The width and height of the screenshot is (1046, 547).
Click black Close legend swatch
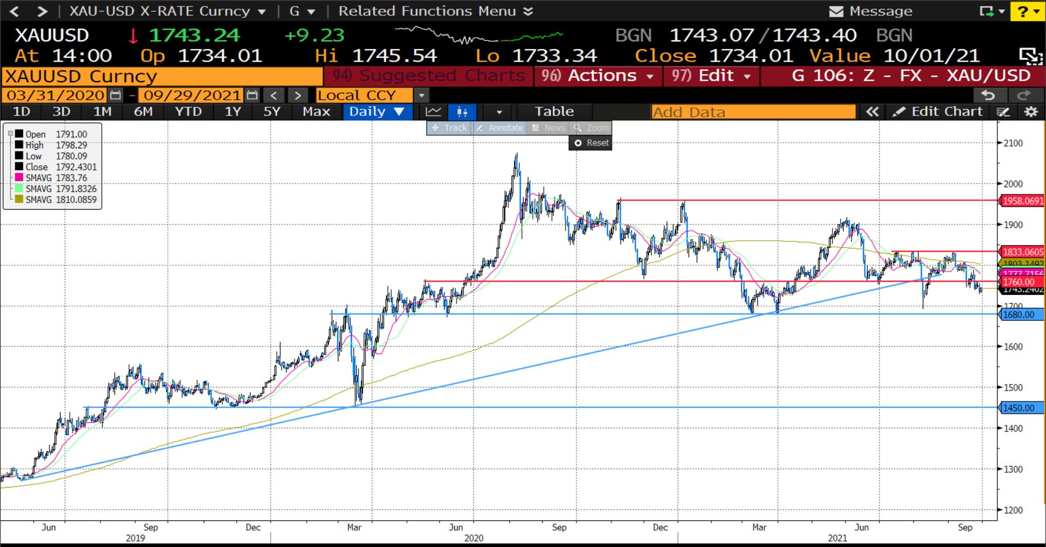(x=19, y=167)
